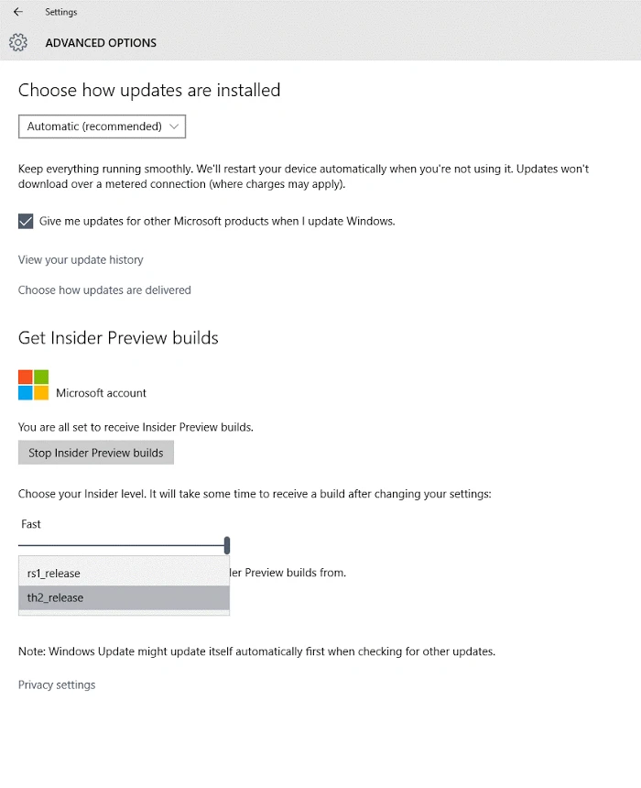Viewport: 641px width, 788px height.
Task: Click the Fast level label
Action: tap(30, 523)
